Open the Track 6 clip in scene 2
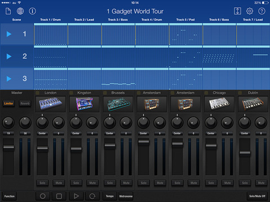This screenshot has width=270, height=202. click(219, 56)
